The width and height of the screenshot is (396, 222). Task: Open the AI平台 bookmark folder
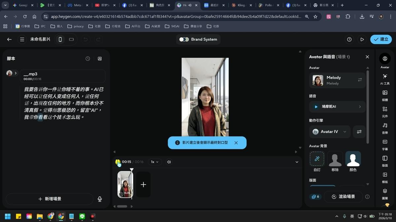132,26
